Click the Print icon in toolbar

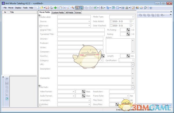pos(51,8)
